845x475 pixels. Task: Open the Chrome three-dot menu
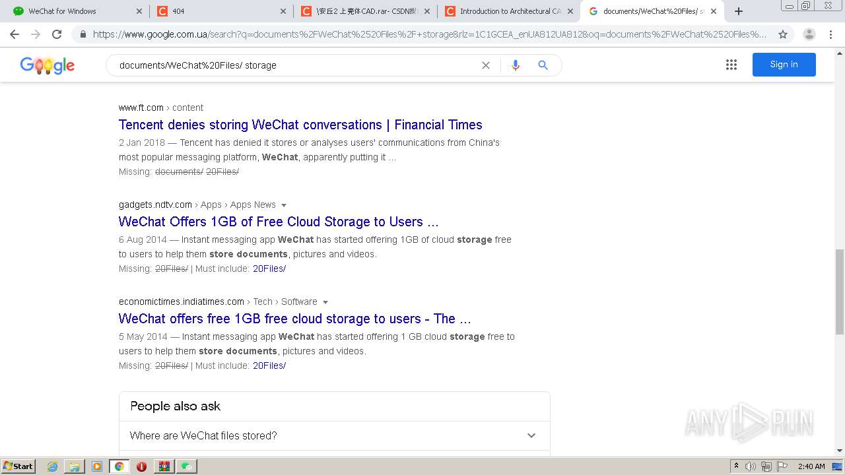click(x=831, y=34)
